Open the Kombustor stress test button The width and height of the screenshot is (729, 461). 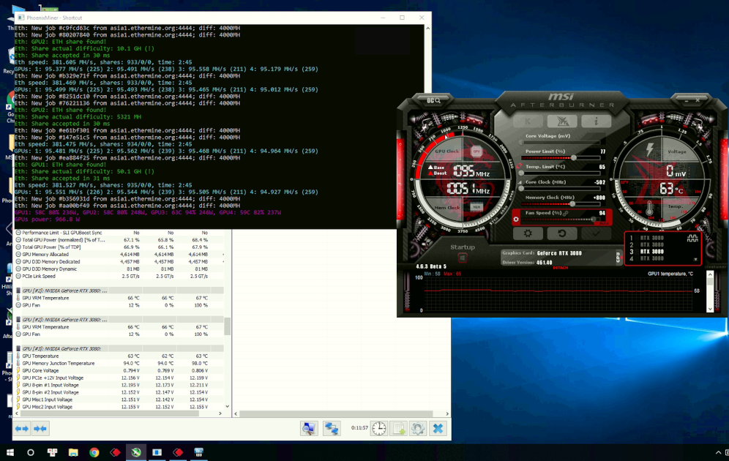528,121
